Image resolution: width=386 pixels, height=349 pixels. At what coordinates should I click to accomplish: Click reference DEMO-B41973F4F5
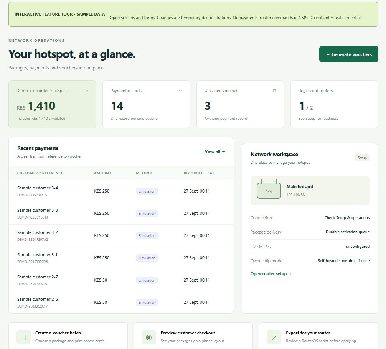[x=32, y=195]
